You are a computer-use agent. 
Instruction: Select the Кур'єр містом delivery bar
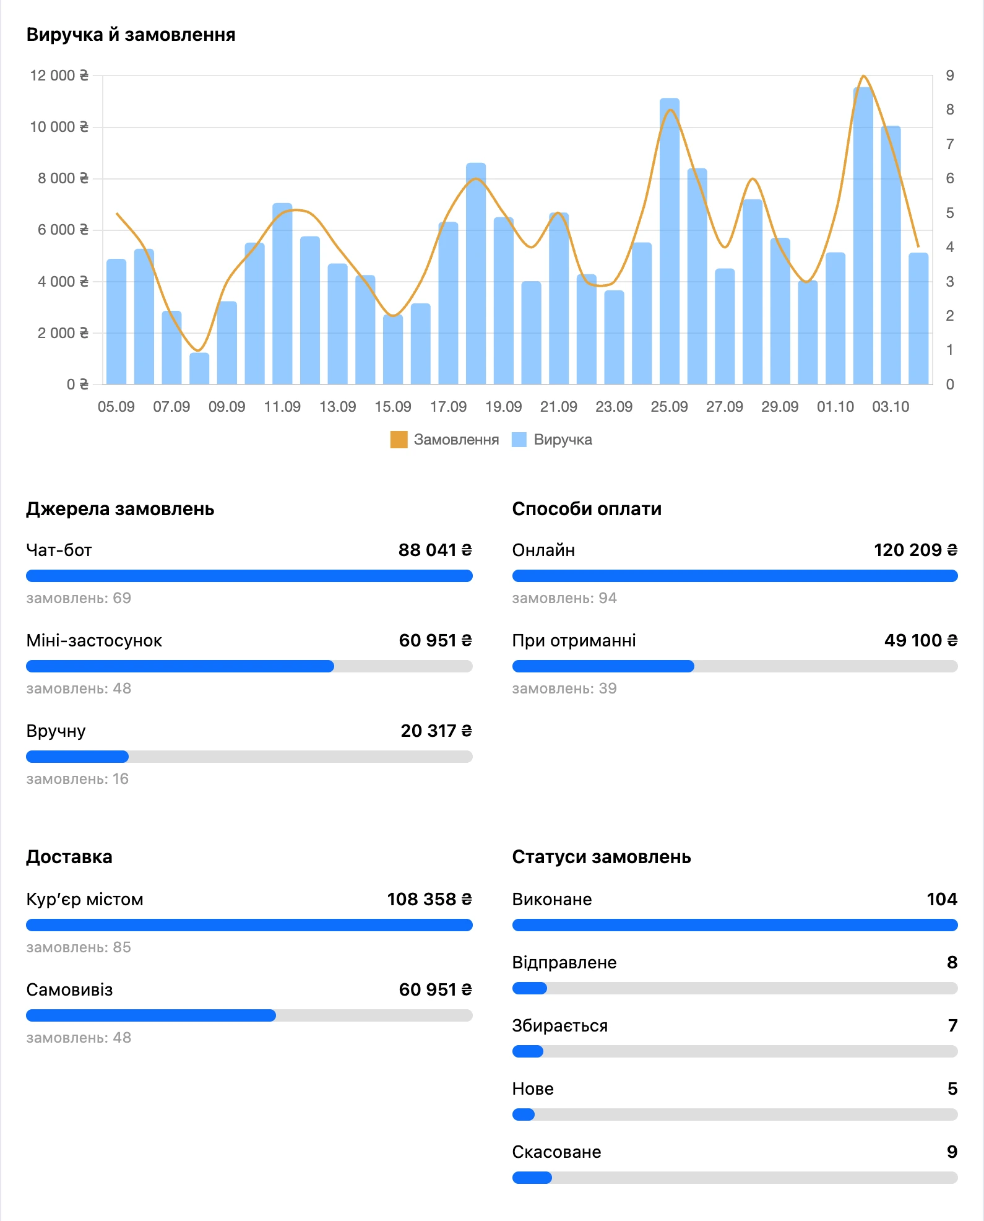pyautogui.click(x=249, y=925)
